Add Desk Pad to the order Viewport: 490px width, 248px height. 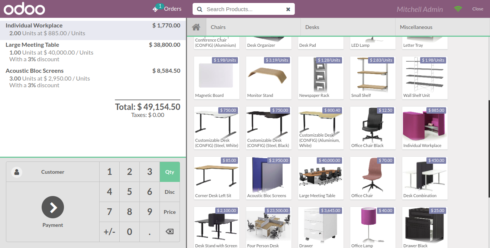[321, 43]
